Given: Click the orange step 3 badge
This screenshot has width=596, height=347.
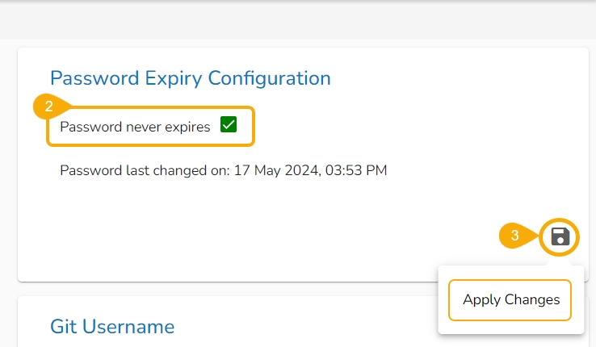Looking at the screenshot, I should (515, 236).
